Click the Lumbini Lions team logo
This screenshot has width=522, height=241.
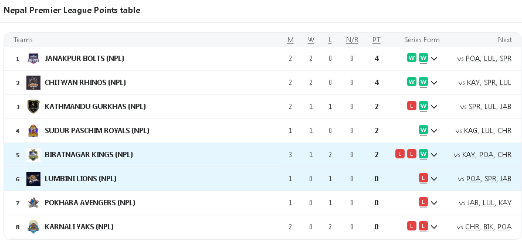tap(33, 178)
